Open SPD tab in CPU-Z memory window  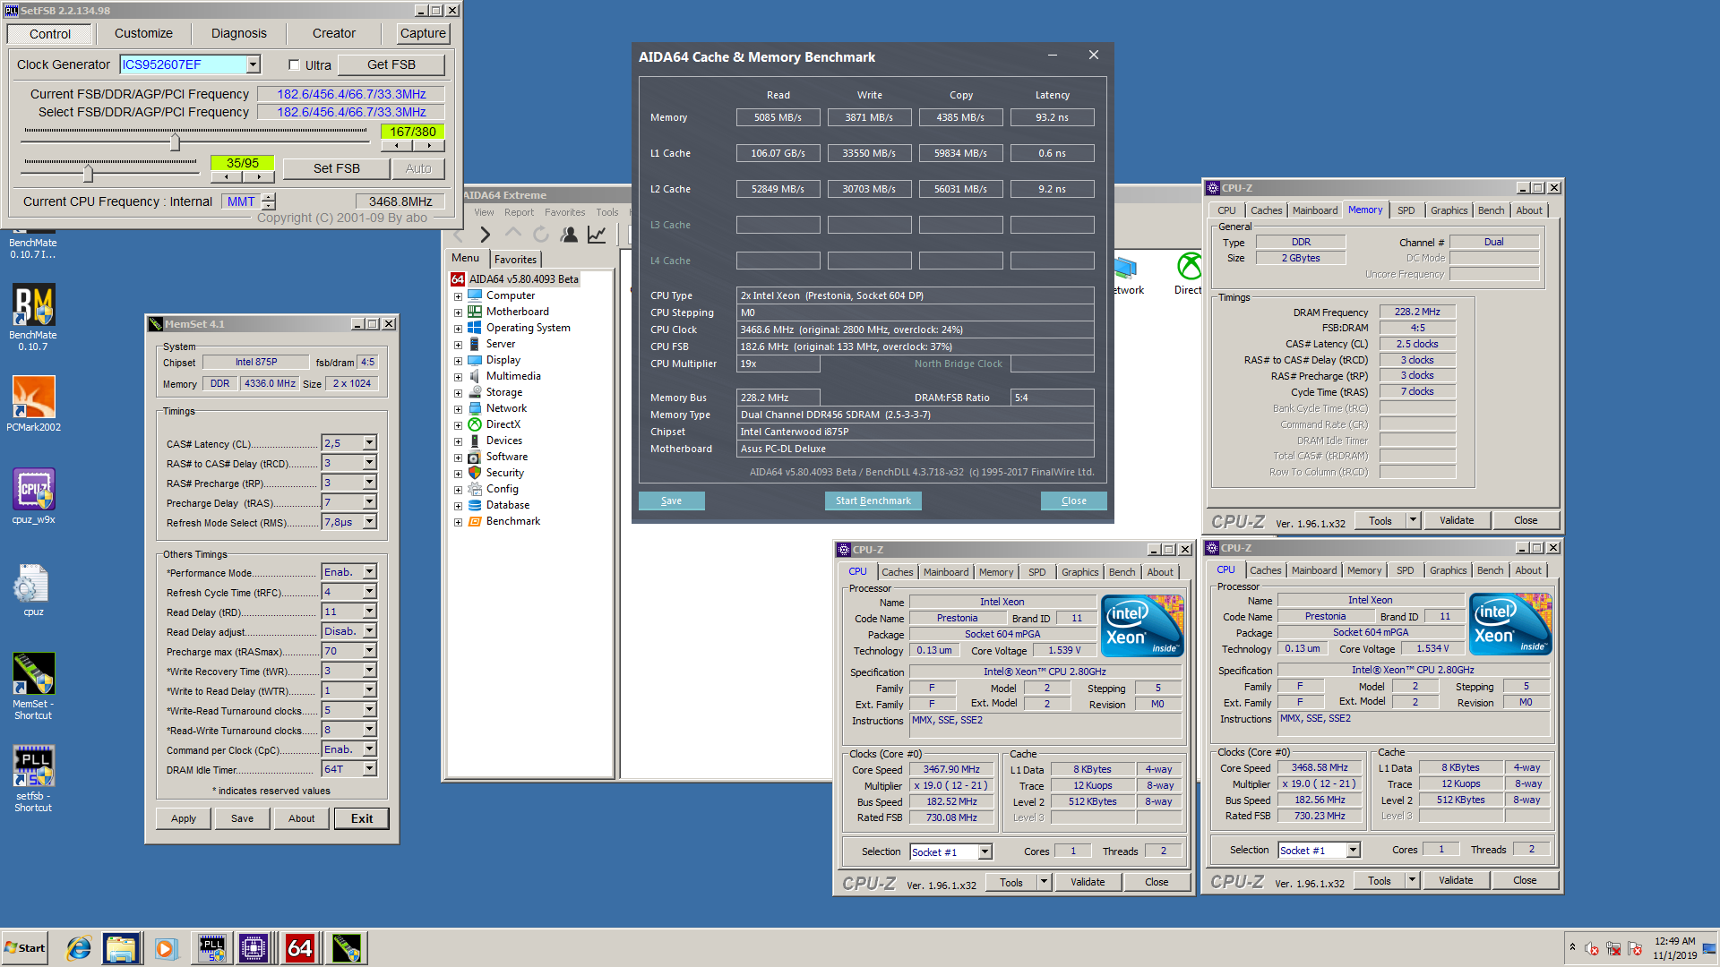[1406, 210]
